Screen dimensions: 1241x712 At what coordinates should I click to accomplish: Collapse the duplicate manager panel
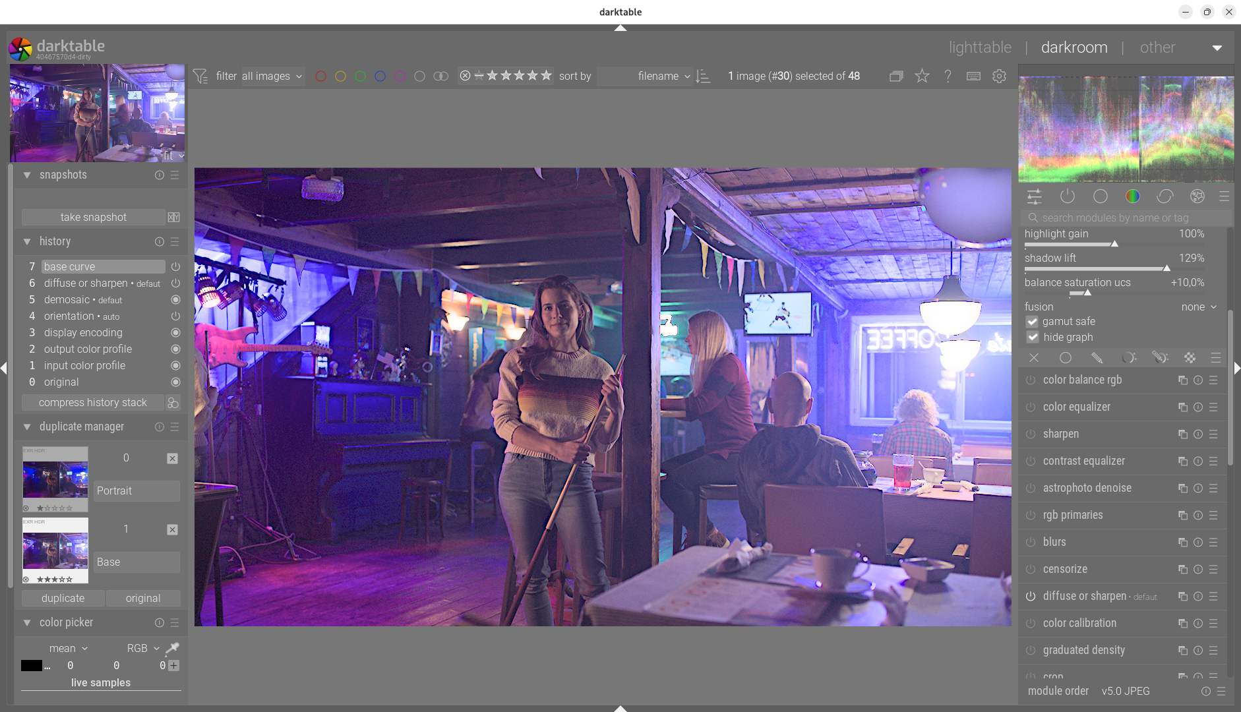(27, 427)
